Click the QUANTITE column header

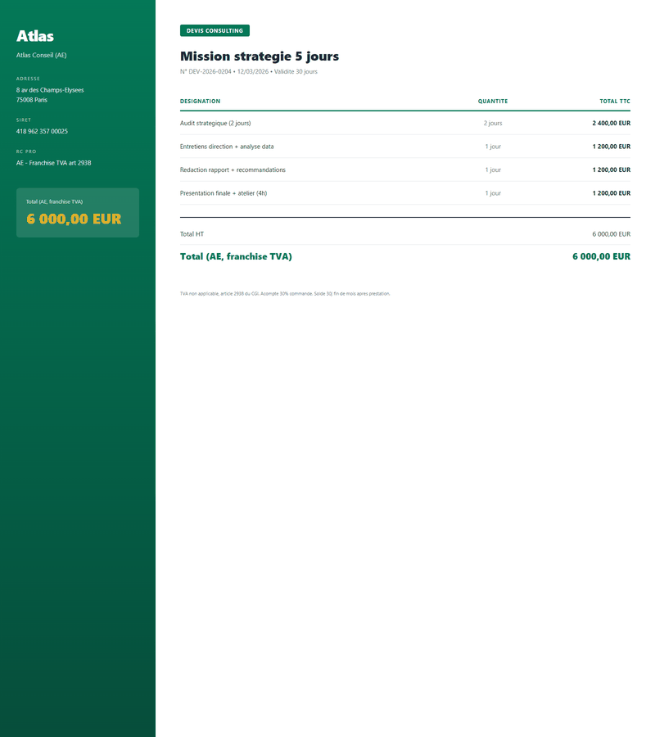tap(493, 101)
